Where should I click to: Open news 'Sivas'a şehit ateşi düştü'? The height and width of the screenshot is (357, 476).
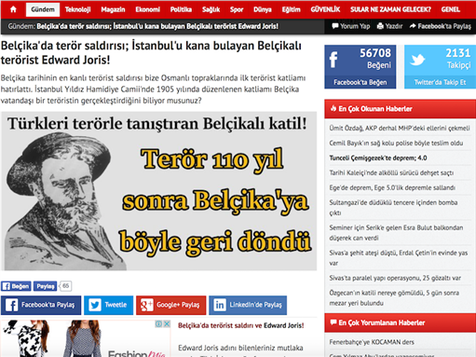[399, 258]
